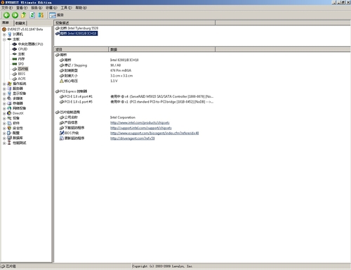The width and height of the screenshot is (351, 270).
Task: Open the CPUID tree item
Action: [22, 49]
